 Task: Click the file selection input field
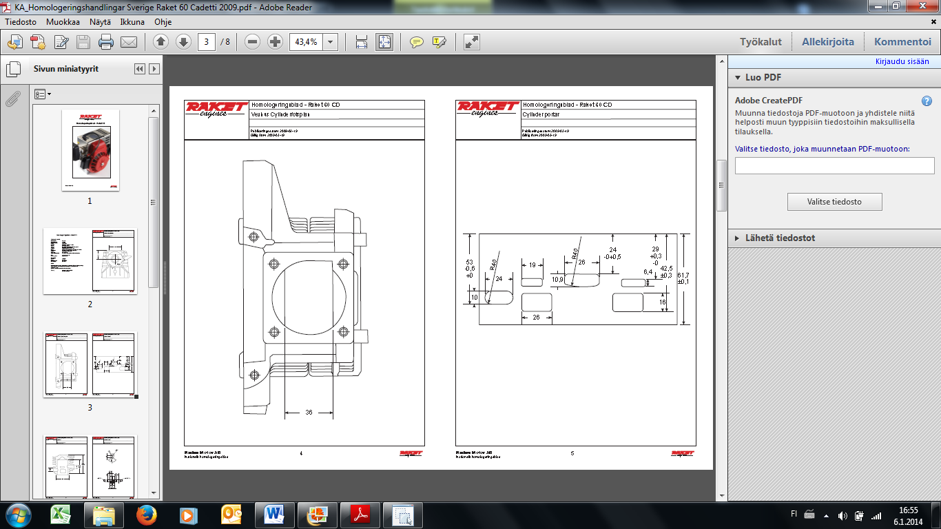(834, 165)
